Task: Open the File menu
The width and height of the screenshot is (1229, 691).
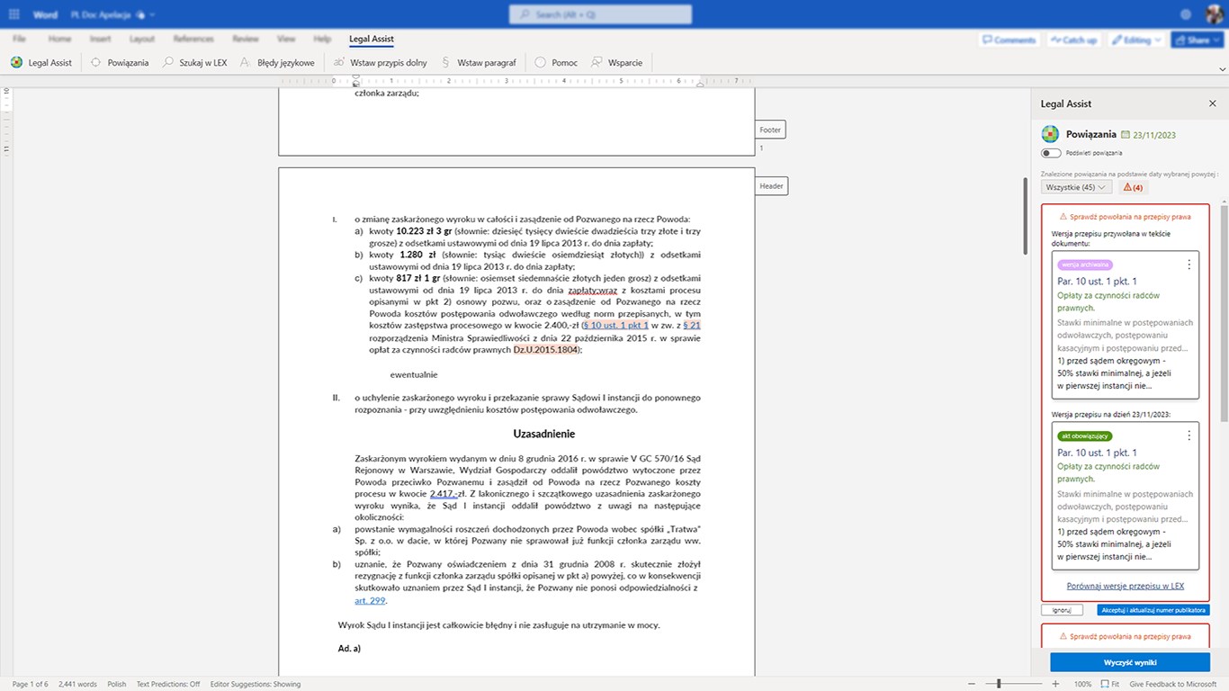Action: (x=19, y=40)
